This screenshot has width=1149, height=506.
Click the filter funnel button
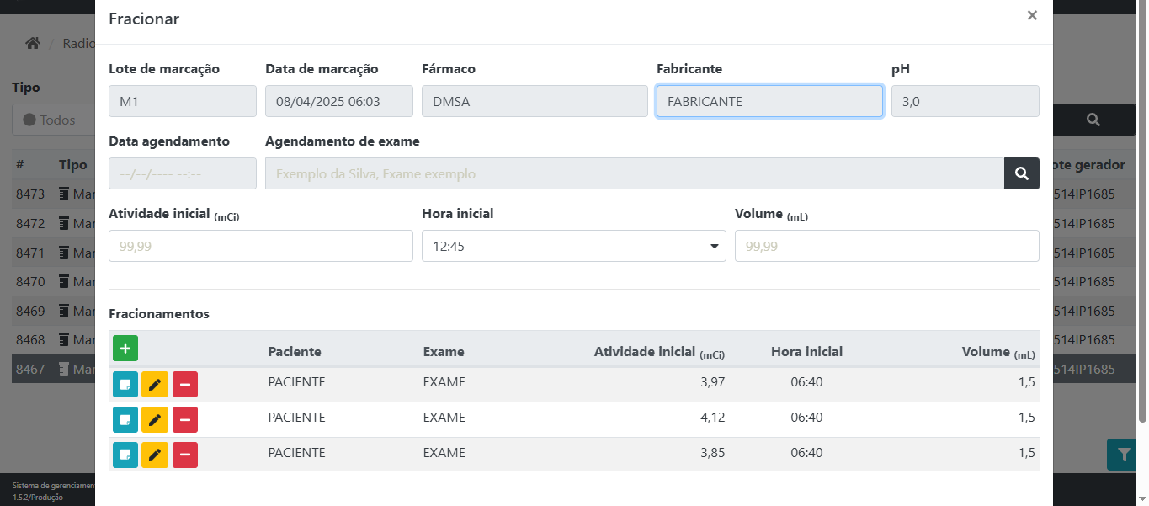pos(1123,455)
